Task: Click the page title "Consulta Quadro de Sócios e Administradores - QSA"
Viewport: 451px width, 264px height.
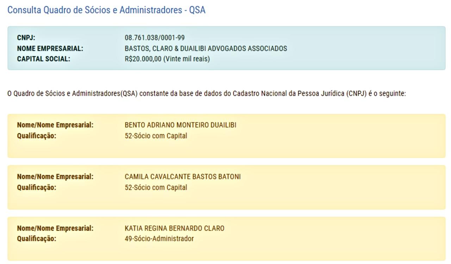Action: [106, 10]
